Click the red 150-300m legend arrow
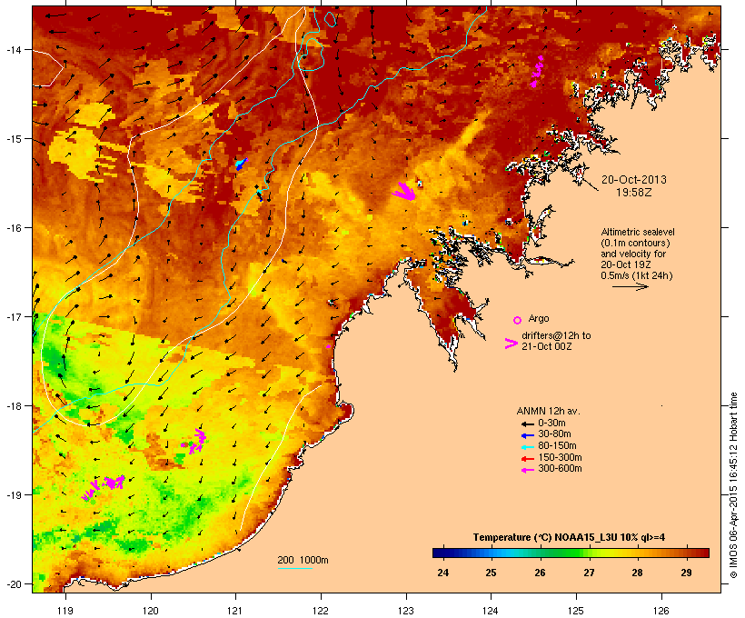 tap(527, 459)
